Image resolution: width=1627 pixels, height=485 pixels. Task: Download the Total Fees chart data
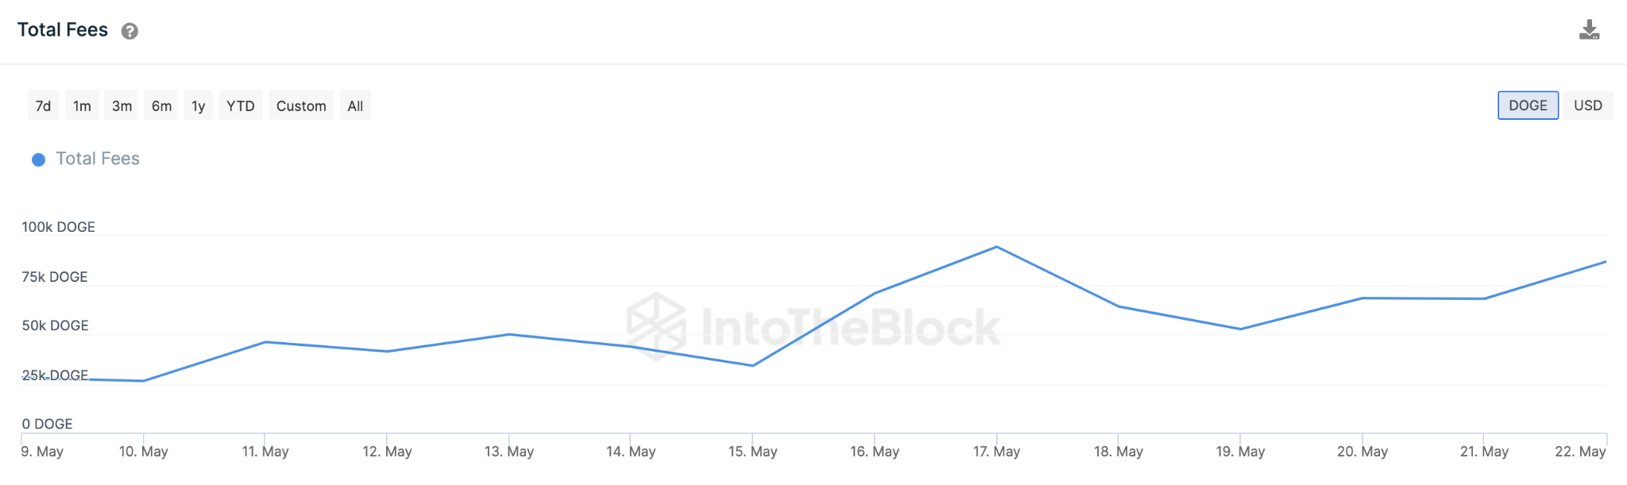(1589, 30)
